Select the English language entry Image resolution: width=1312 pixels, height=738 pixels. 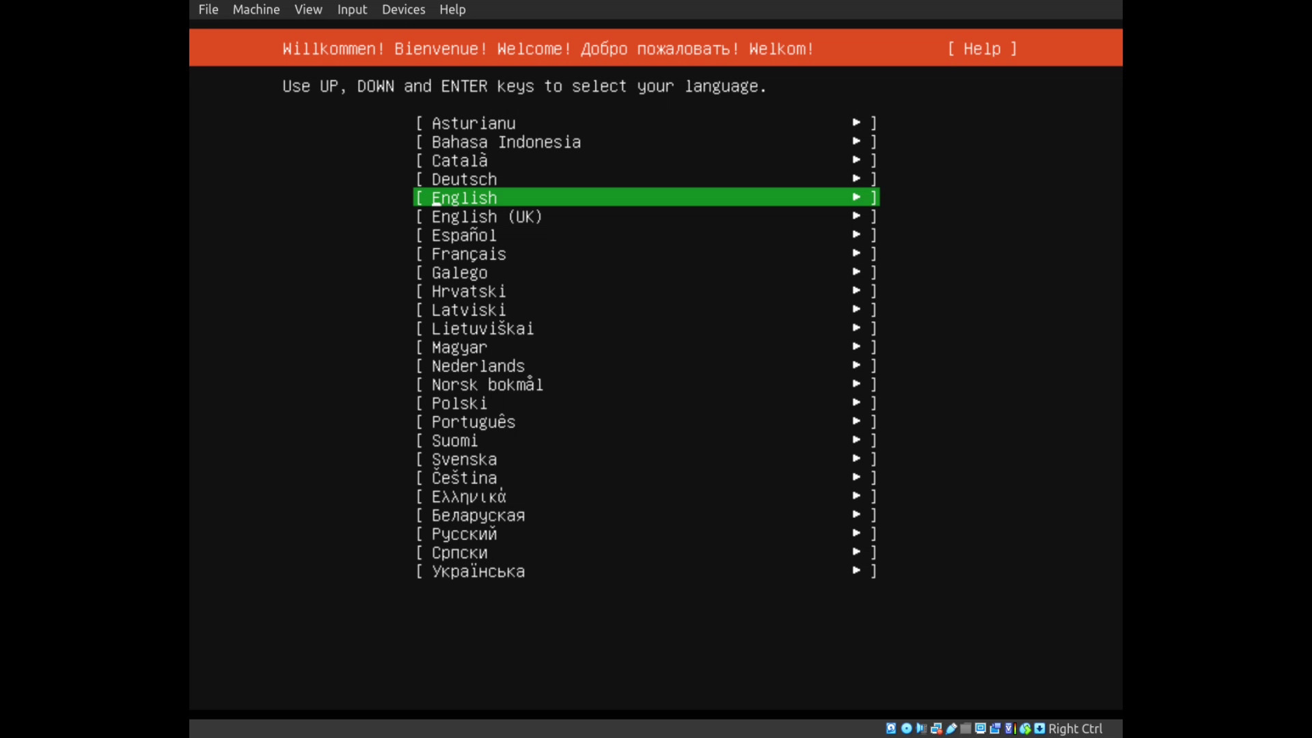[464, 197]
